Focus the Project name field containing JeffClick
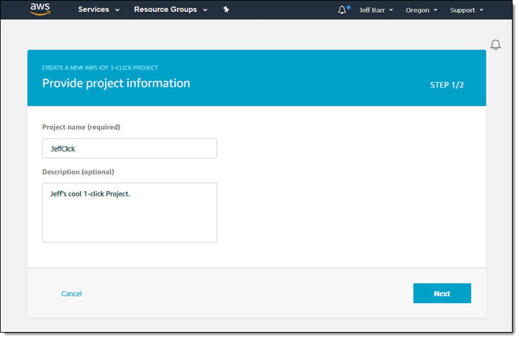Screen dimensions: 519x339 coord(129,148)
